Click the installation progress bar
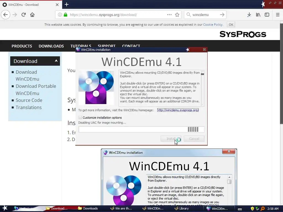The image size is (283, 212). point(141,129)
